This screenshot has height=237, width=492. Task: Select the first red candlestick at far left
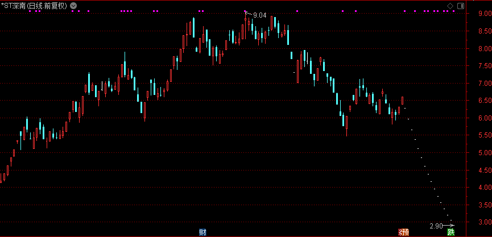2,178
